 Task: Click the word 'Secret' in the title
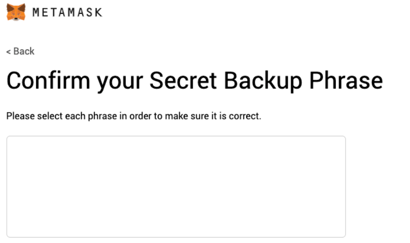[183, 80]
